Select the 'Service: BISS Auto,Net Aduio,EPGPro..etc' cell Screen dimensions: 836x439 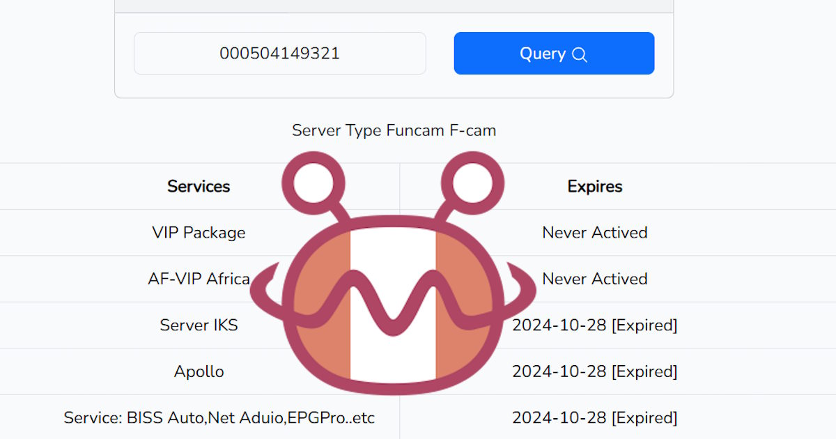point(219,418)
